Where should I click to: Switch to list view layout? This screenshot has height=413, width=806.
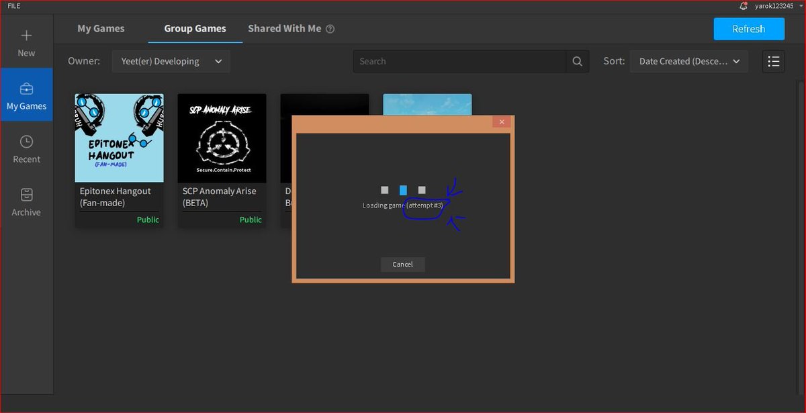pyautogui.click(x=773, y=61)
